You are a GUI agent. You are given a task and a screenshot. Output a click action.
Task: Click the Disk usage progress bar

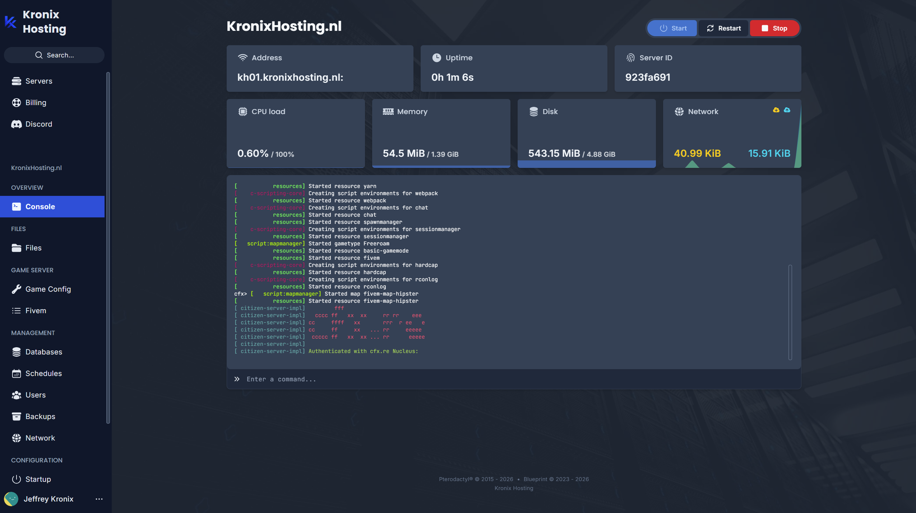point(587,164)
